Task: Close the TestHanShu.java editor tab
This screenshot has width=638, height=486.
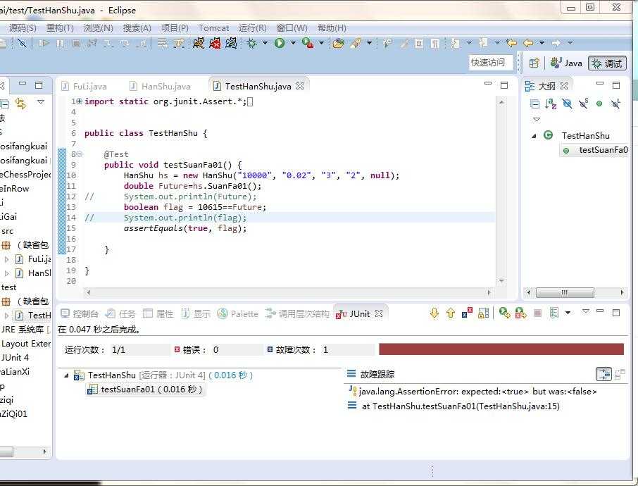Action: (300, 86)
